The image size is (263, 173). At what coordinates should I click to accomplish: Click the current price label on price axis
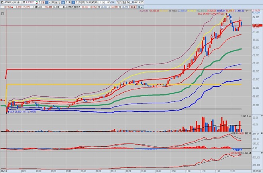pyautogui.click(x=257, y=25)
